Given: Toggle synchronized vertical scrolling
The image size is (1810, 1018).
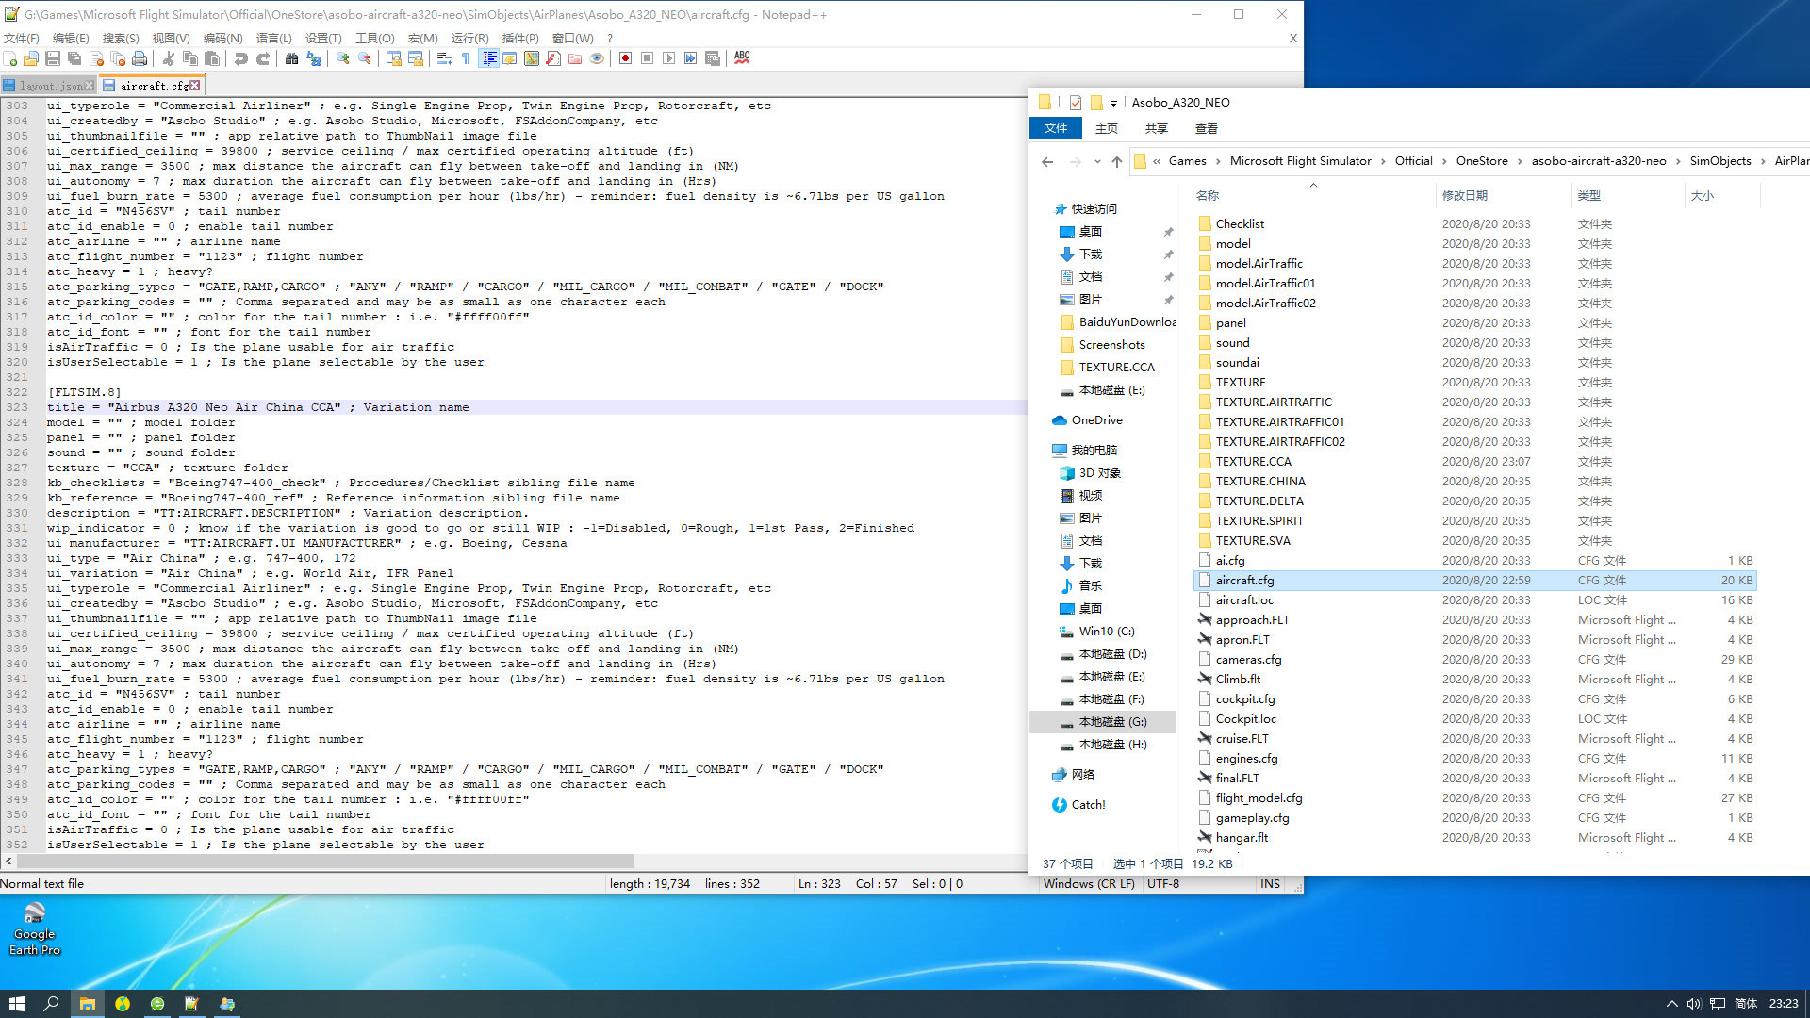Looking at the screenshot, I should tap(394, 58).
